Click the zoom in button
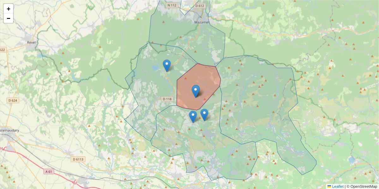379x189 pixels. pos(9,9)
